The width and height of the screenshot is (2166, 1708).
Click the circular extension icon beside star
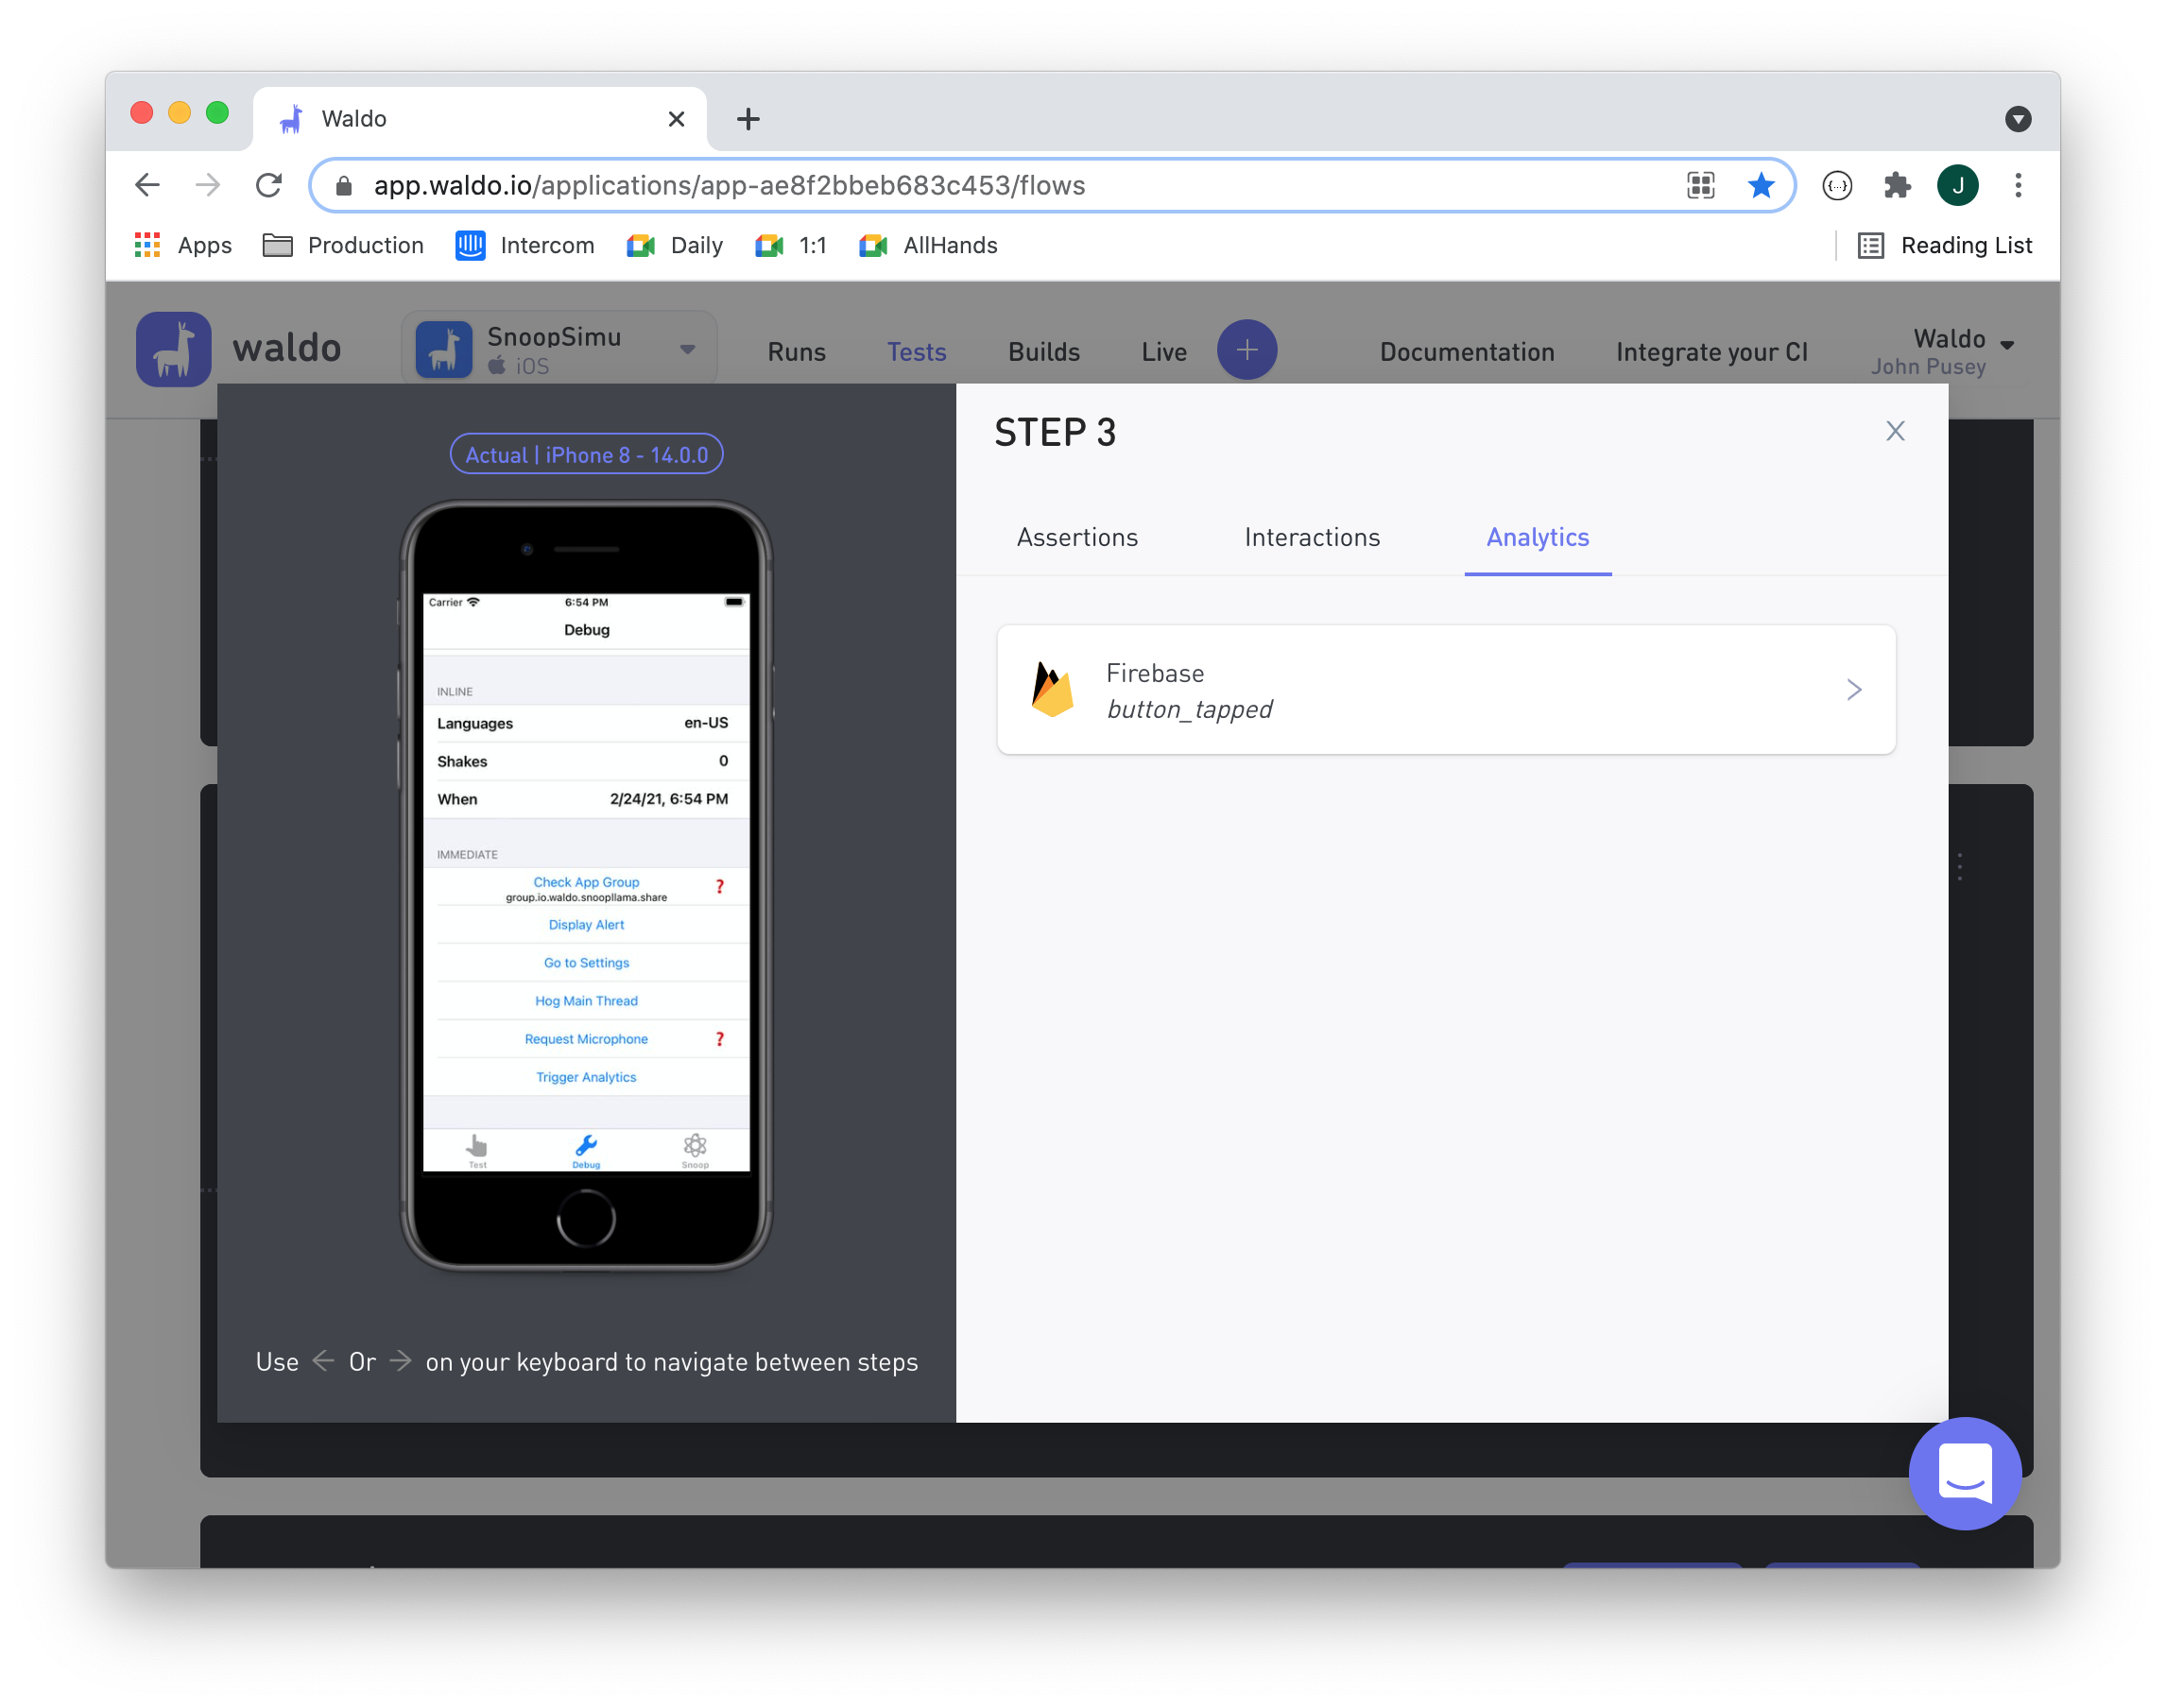pyautogui.click(x=1837, y=185)
